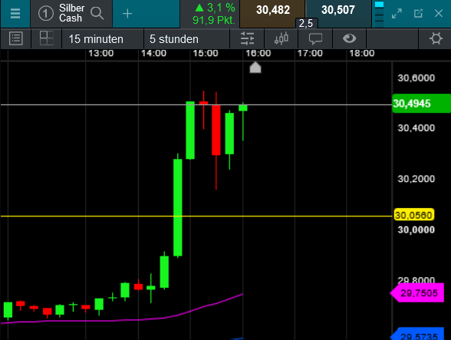Click the sell price 30,482

(272, 11)
